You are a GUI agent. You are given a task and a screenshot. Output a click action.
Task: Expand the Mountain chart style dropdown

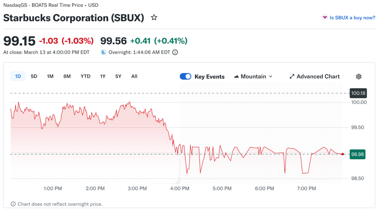click(x=270, y=76)
